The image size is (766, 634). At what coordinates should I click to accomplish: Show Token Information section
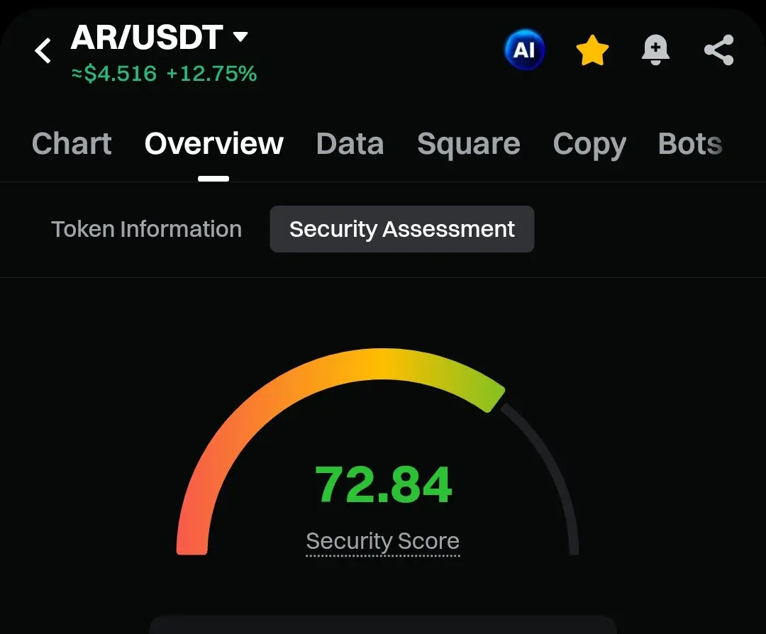[147, 229]
